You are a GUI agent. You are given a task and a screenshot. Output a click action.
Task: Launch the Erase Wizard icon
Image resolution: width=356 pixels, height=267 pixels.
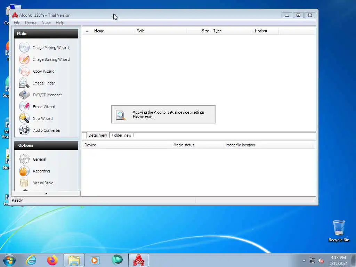(x=24, y=106)
